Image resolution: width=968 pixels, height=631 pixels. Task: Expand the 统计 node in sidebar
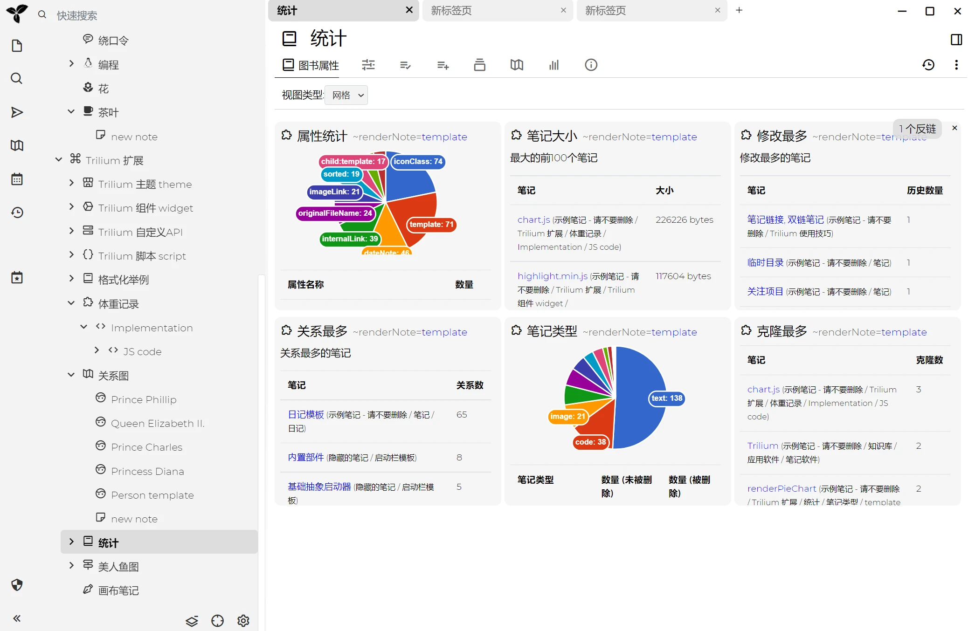71,542
